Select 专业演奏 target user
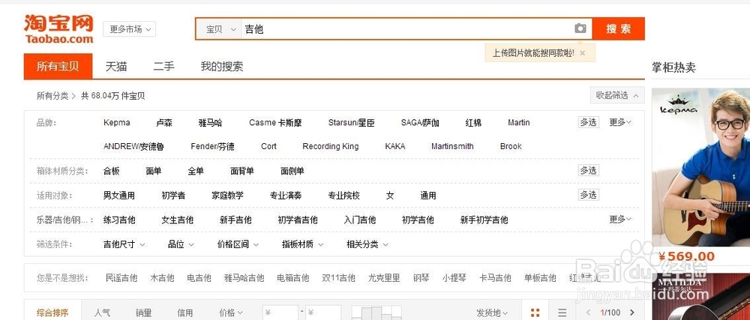This screenshot has width=750, height=320. pyautogui.click(x=286, y=196)
